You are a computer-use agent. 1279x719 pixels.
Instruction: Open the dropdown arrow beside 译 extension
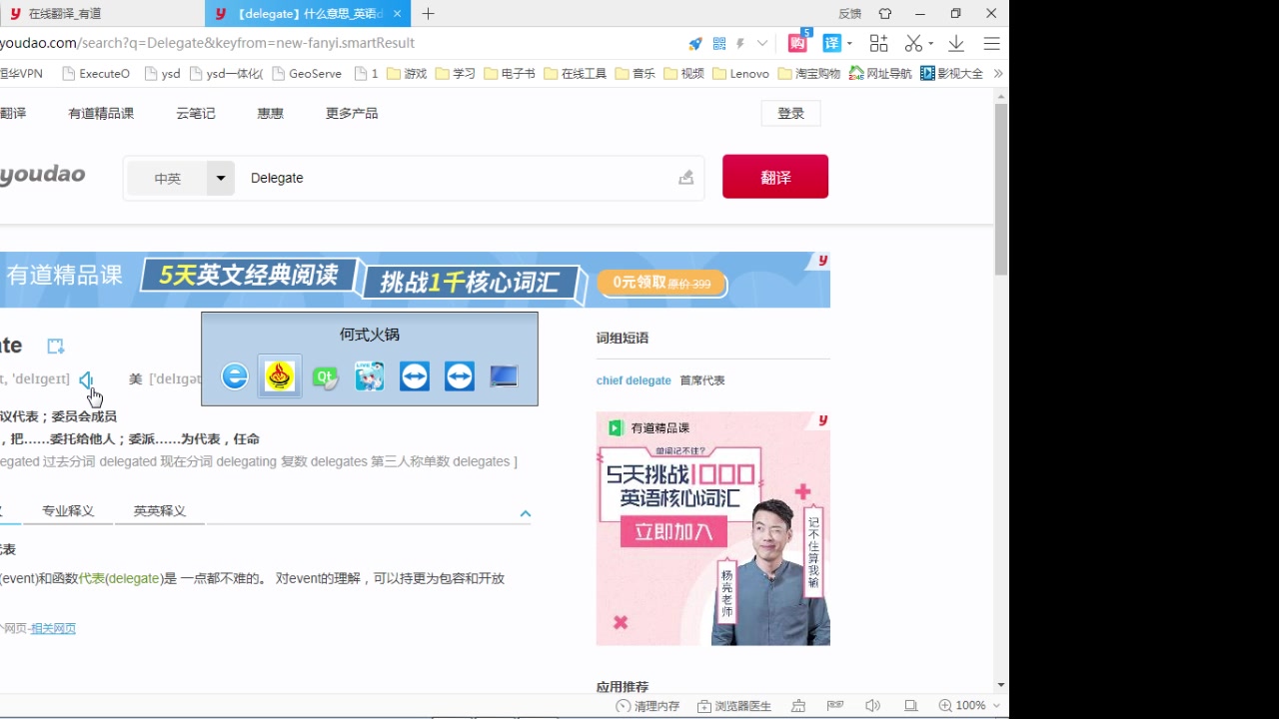click(849, 44)
